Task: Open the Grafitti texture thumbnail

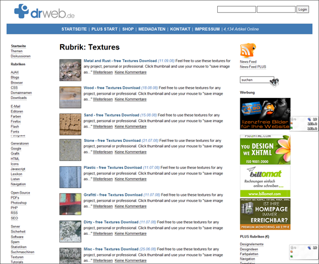Action: 70,204
